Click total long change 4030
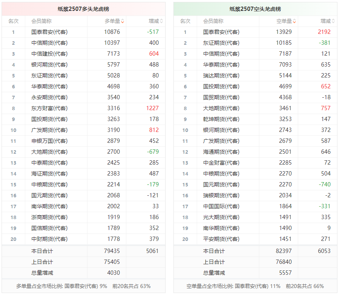 coord(114,273)
